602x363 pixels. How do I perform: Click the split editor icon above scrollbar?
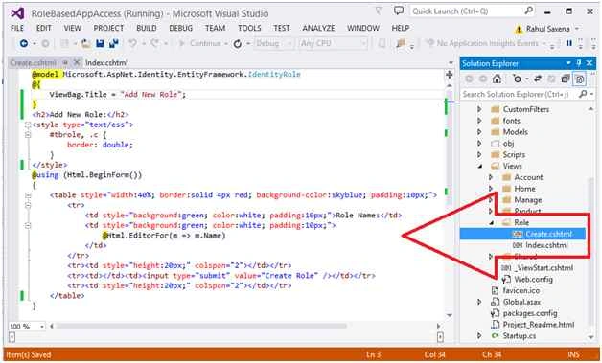pos(450,75)
